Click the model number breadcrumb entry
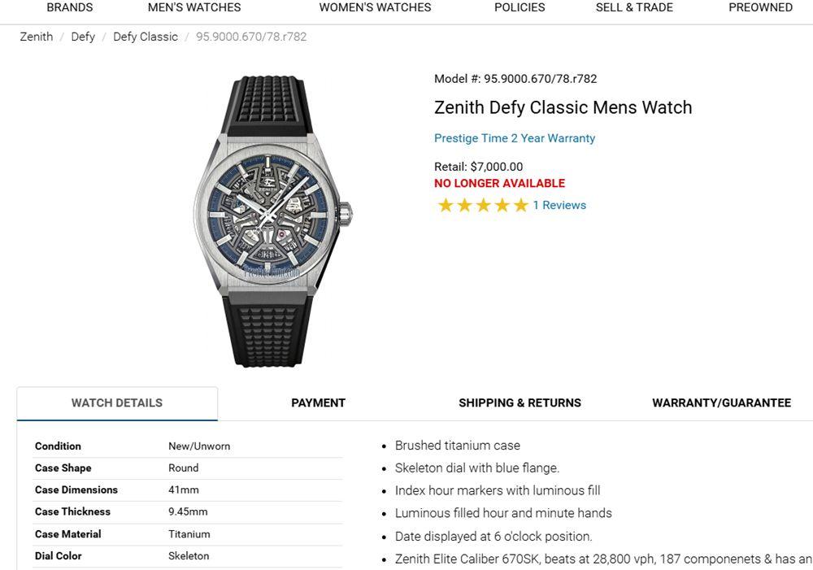The image size is (813, 570). coord(251,37)
